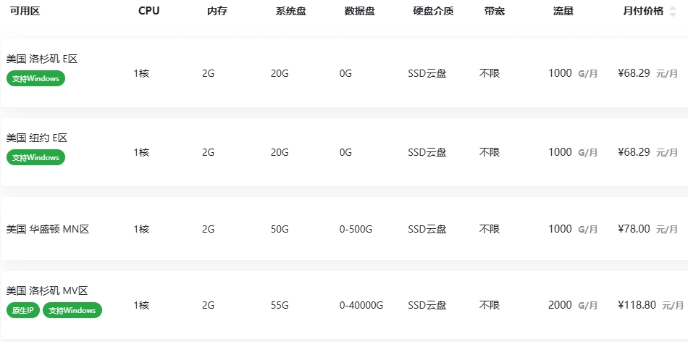This screenshot has width=688, height=342.
Task: Click the ¥78.00 monthly price
Action: tap(634, 229)
